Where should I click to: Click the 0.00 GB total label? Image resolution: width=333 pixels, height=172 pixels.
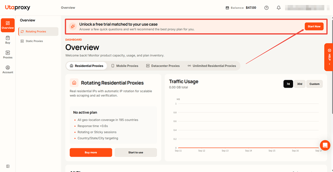coord(178,87)
